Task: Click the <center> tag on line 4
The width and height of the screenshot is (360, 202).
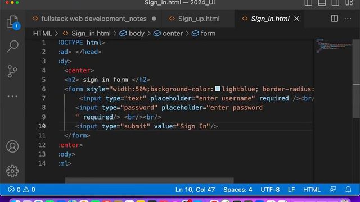Action: [79, 70]
